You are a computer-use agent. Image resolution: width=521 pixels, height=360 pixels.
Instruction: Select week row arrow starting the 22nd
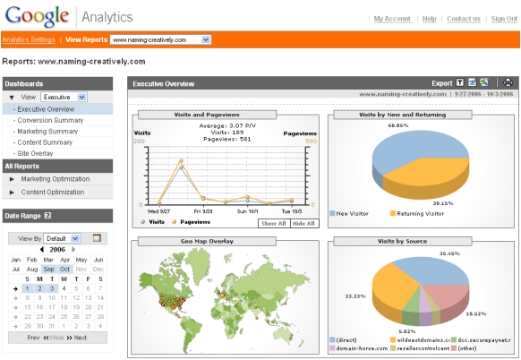(15, 317)
